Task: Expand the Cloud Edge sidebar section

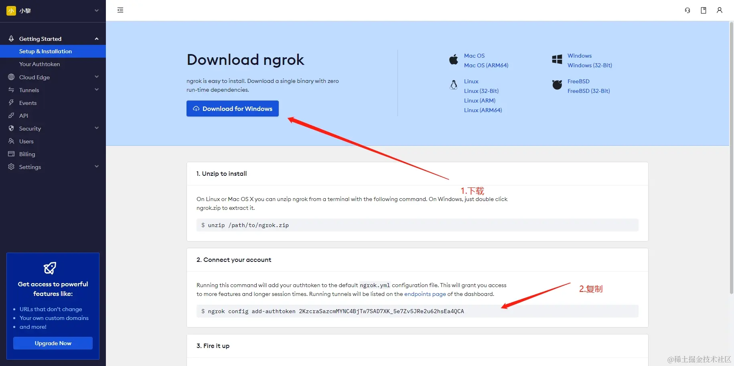Action: point(53,77)
